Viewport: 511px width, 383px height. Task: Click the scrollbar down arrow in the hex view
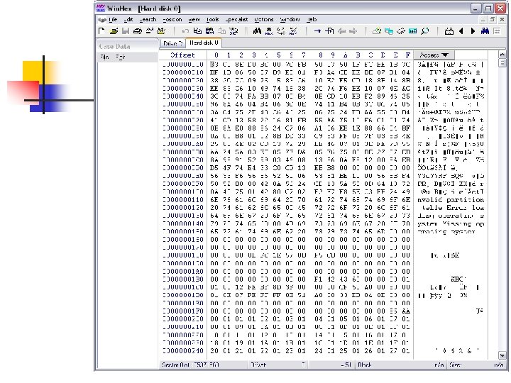click(502, 355)
